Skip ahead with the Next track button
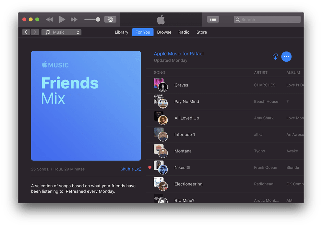This screenshot has width=322, height=227. pos(74,19)
